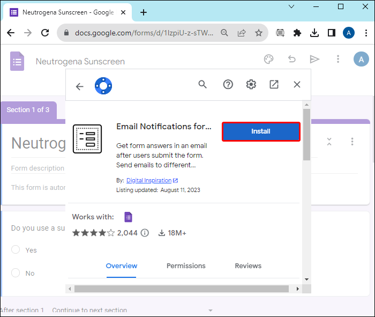The height and width of the screenshot is (317, 375).
Task: Click the address bar URL
Action: coord(144,33)
